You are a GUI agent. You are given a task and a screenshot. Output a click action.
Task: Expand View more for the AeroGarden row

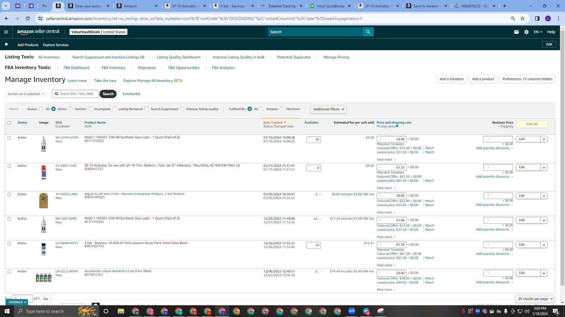point(386,290)
